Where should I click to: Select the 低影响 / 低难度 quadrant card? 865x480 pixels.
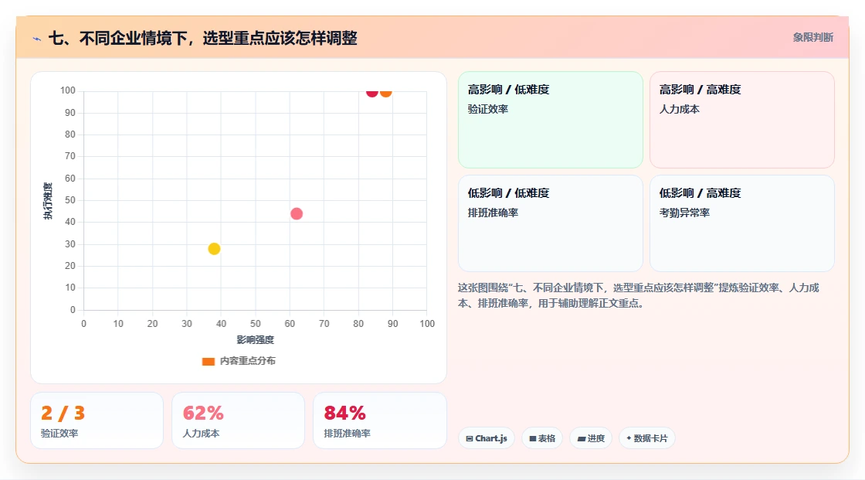pyautogui.click(x=551, y=223)
